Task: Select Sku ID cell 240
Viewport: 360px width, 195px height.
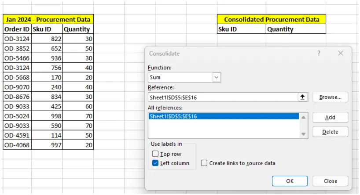Action: tap(47, 87)
